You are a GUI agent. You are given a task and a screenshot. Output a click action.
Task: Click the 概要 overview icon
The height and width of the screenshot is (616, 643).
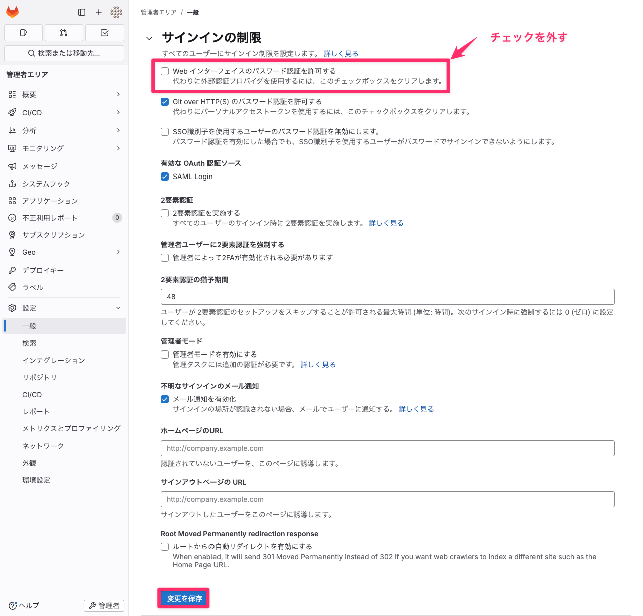tap(12, 94)
